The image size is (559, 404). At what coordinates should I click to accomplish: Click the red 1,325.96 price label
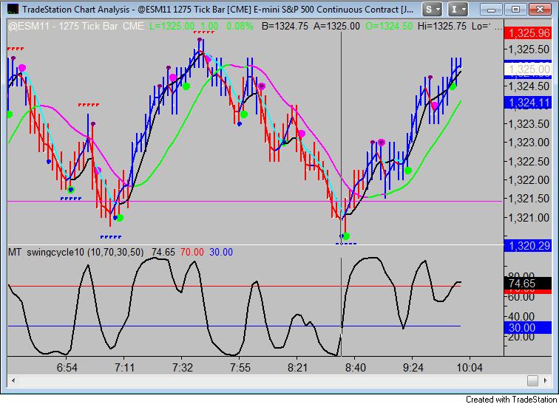pyautogui.click(x=528, y=33)
